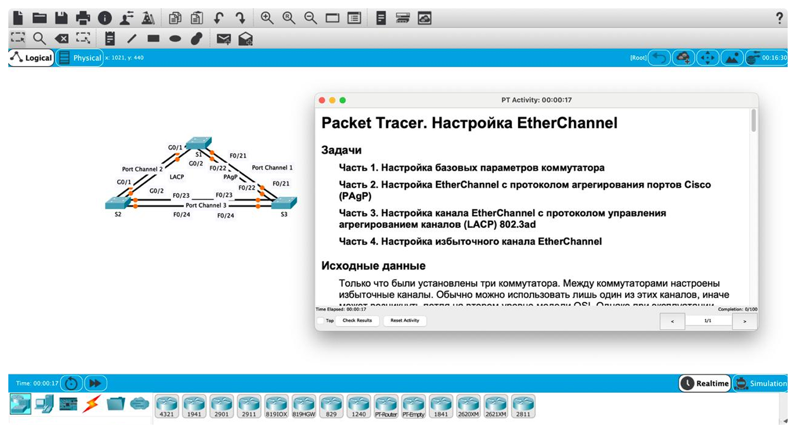Print the workspace
The width and height of the screenshot is (796, 433).
tap(83, 18)
